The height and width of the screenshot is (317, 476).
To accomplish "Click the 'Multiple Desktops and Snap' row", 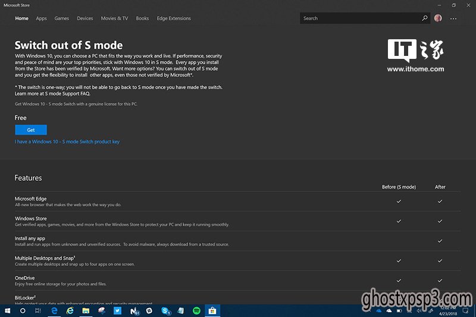I will coord(237,261).
